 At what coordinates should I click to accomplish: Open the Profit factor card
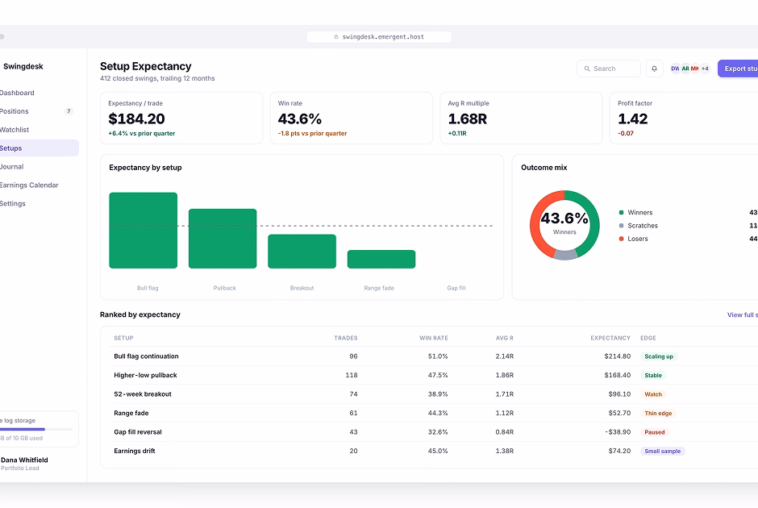[x=684, y=119]
